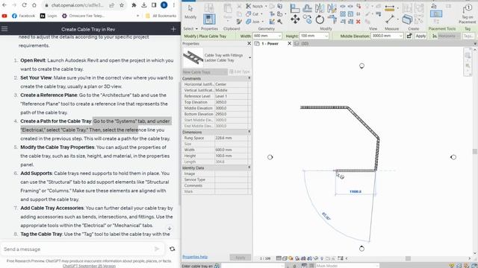Open the ChatGPT sidebar hamburger menu

[4, 29]
